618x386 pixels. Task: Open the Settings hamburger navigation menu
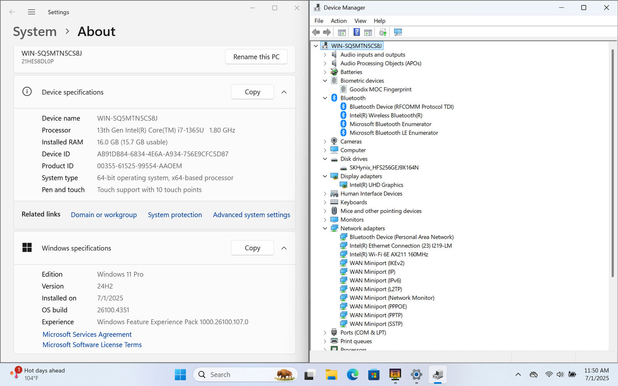32,12
